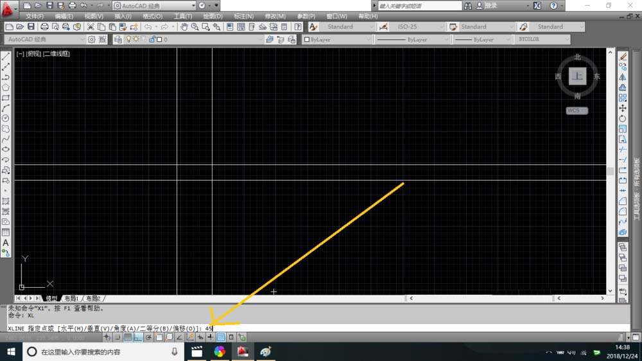Open the Layer Properties Manager icon
Image resolution: width=642 pixels, height=361 pixels.
tap(118, 39)
